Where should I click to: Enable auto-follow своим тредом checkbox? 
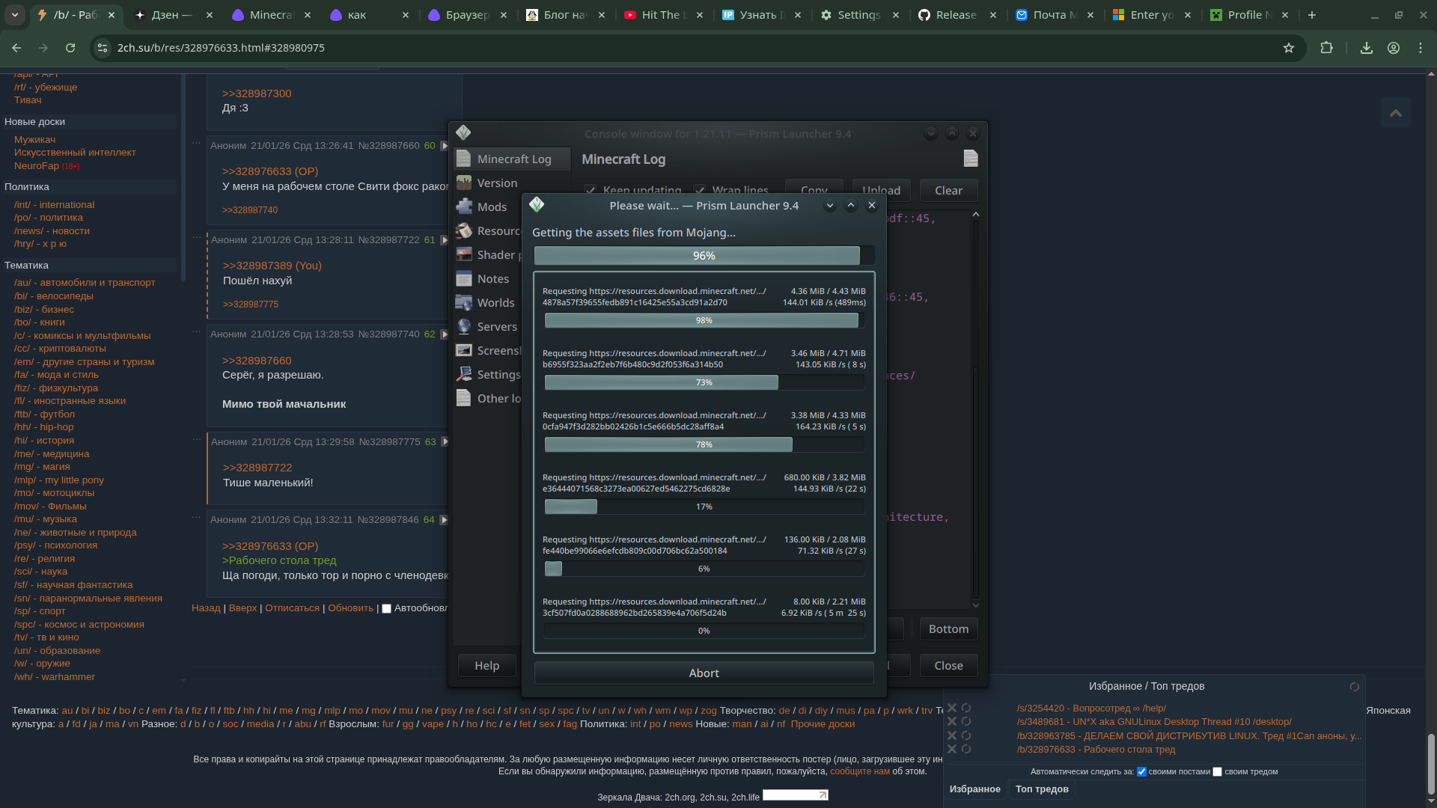pos(1217,772)
